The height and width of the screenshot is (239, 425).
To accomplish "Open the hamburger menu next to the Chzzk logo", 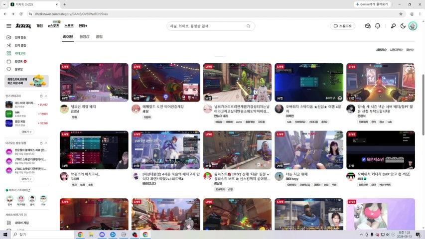I will click(8, 26).
